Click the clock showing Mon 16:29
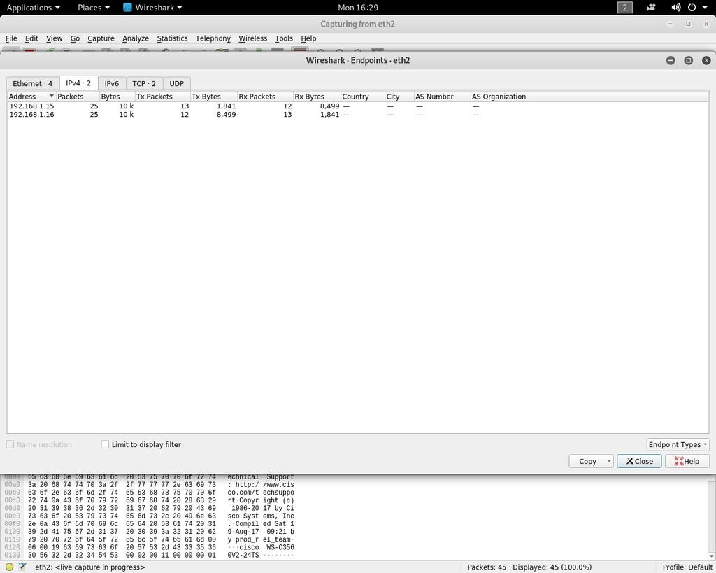 (357, 7)
